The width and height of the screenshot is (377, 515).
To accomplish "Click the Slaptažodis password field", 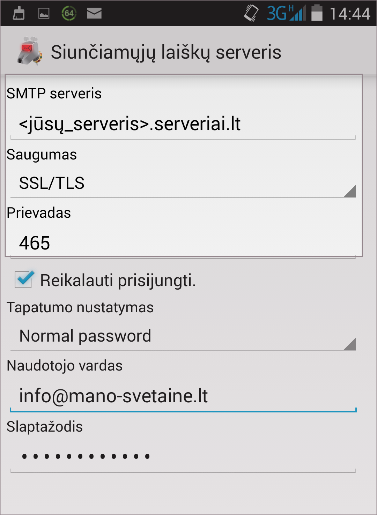I will [x=183, y=456].
